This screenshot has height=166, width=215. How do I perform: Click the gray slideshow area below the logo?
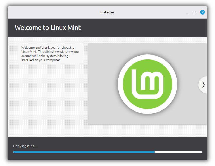(147, 119)
